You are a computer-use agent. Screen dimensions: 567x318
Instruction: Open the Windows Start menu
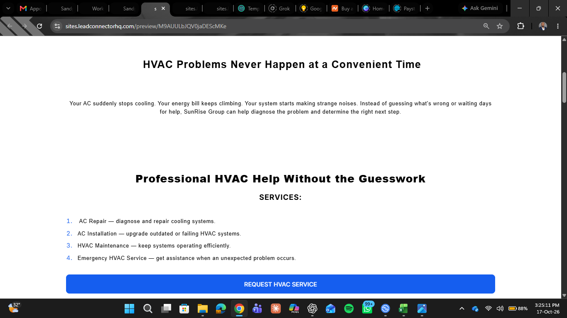coord(129,308)
